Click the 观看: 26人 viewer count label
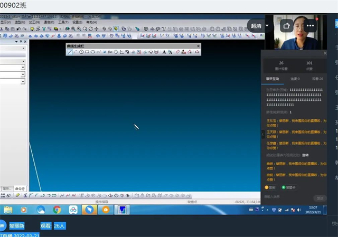Image resolution: width=338 pixels, height=237 pixels. pyautogui.click(x=53, y=226)
